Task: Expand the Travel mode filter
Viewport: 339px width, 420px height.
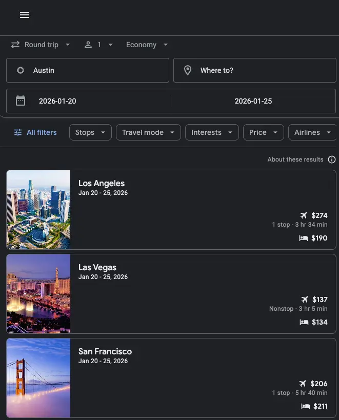Action: [148, 132]
